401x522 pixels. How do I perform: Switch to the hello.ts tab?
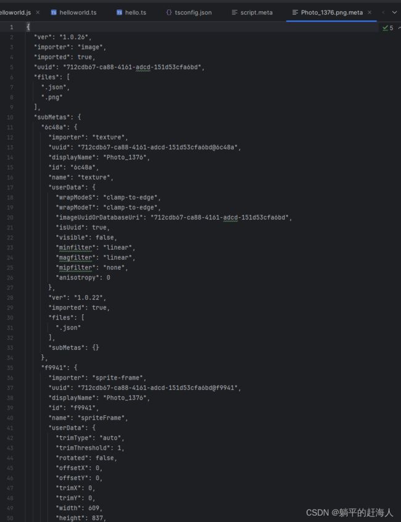131,13
